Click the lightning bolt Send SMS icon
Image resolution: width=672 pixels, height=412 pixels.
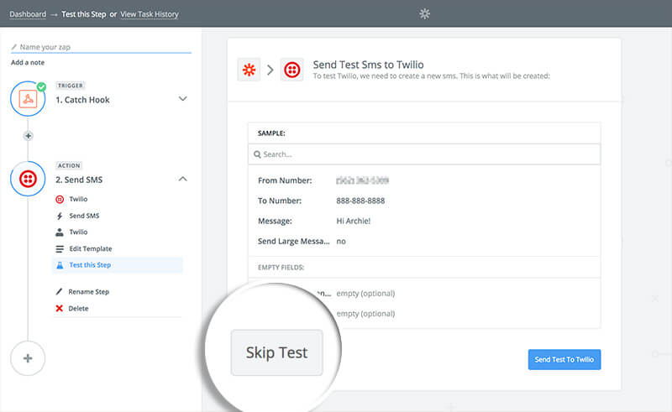pyautogui.click(x=60, y=216)
